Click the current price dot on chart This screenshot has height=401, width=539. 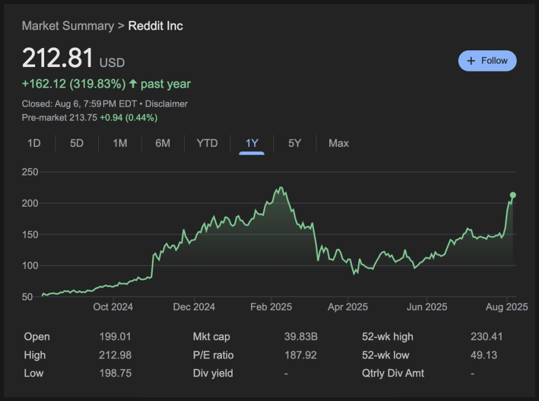pos(513,195)
